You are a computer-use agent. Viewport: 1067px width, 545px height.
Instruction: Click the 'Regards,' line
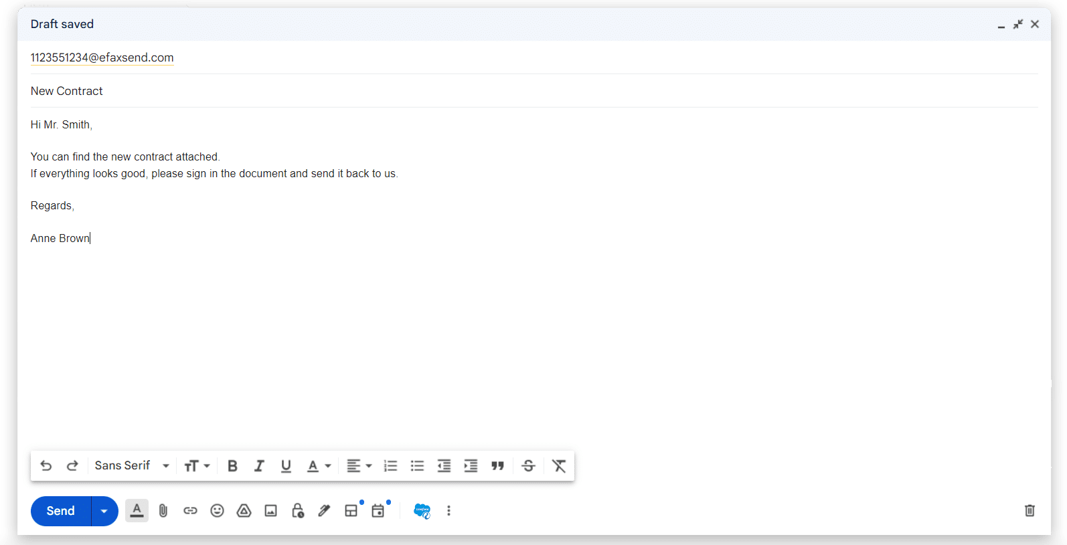52,205
